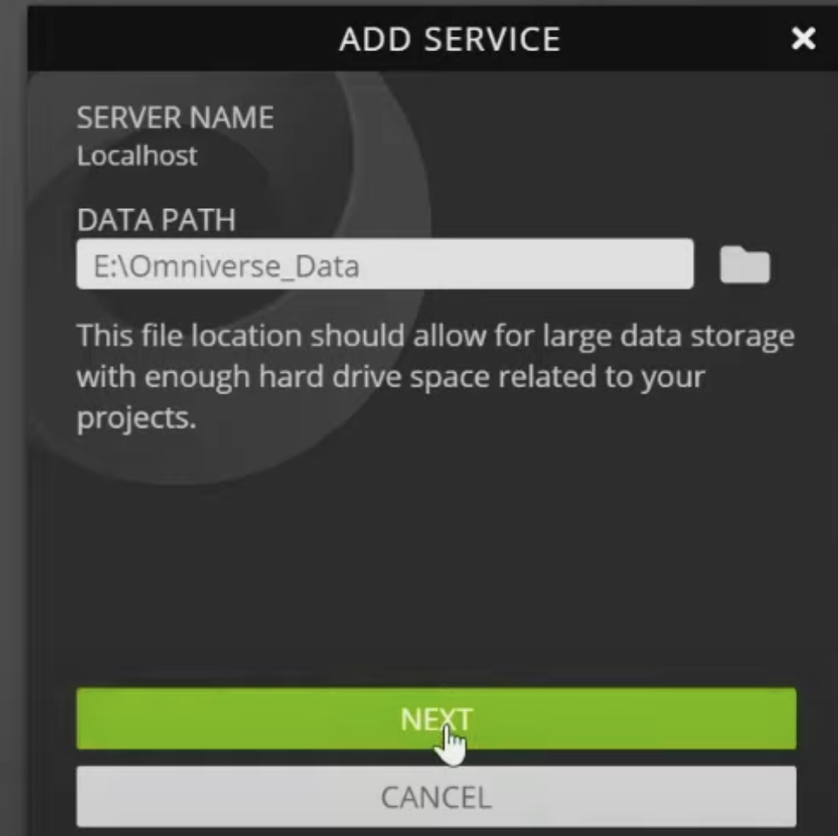The height and width of the screenshot is (836, 838).
Task: Click the ADD SERVICE dialog title
Action: [x=450, y=38]
